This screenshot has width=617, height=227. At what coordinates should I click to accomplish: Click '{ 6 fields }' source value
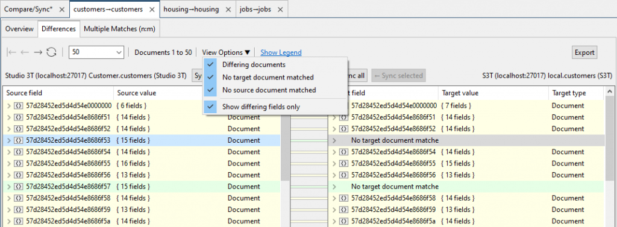click(132, 105)
